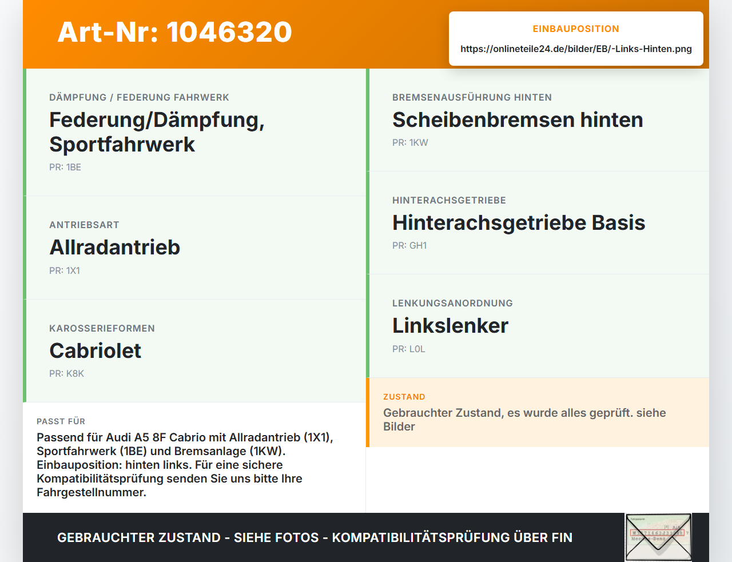Click the orange Zustand condition box
Screen dimensions: 732x562
point(538,412)
